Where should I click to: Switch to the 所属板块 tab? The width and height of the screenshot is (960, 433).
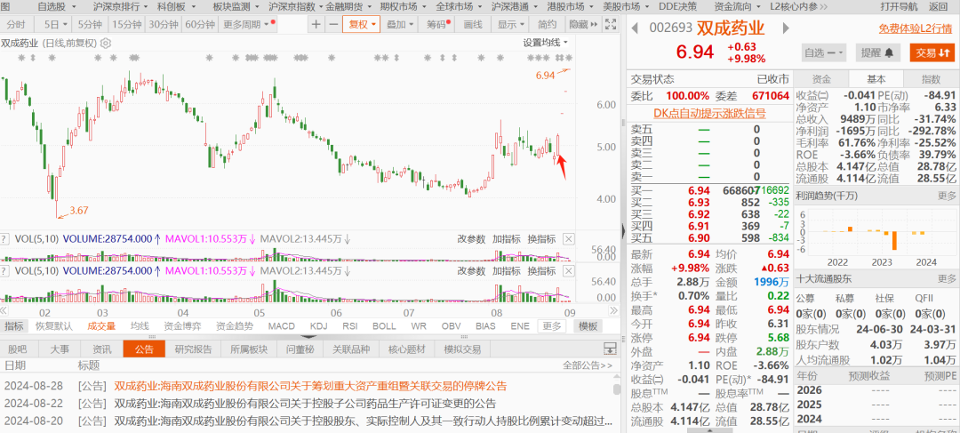tap(249, 349)
